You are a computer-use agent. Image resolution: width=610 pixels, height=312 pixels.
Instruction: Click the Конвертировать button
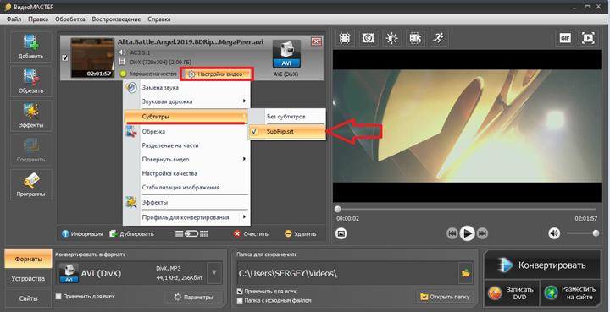click(x=542, y=265)
